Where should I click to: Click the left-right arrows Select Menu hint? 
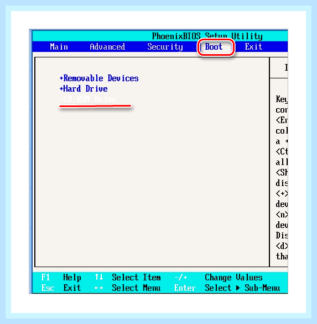pyautogui.click(x=127, y=288)
